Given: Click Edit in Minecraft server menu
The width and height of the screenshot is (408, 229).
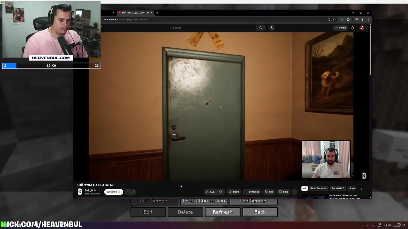Looking at the screenshot, I should [x=148, y=212].
